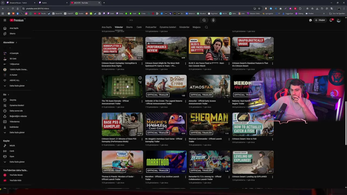347x195 pixels.
Task: Switch to Canlı channel tab
Action: (x=139, y=27)
